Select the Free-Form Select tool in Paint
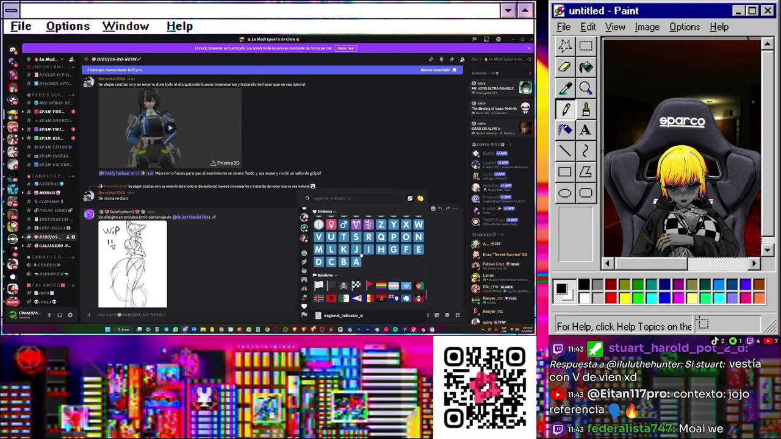Viewport: 781px width, 439px height. pyautogui.click(x=565, y=46)
